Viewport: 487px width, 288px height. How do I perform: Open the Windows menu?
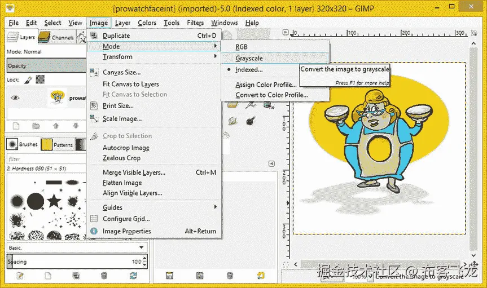point(224,23)
